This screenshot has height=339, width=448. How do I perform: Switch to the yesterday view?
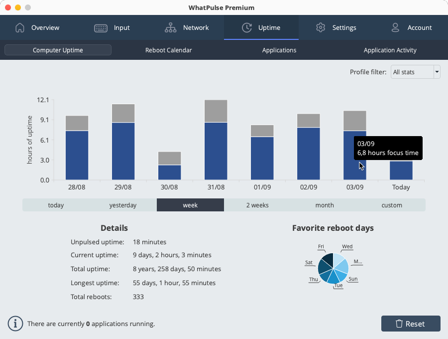pyautogui.click(x=122, y=205)
